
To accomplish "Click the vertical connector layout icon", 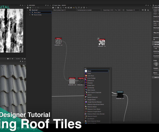I will point(145,10).
